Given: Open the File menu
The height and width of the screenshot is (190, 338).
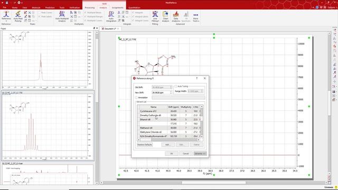Looking at the screenshot, I should (x=5, y=7).
